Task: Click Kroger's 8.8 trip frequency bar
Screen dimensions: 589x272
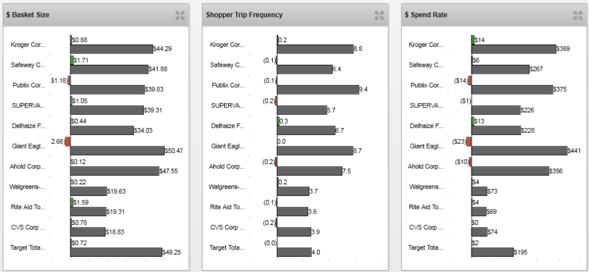Action: click(x=315, y=49)
